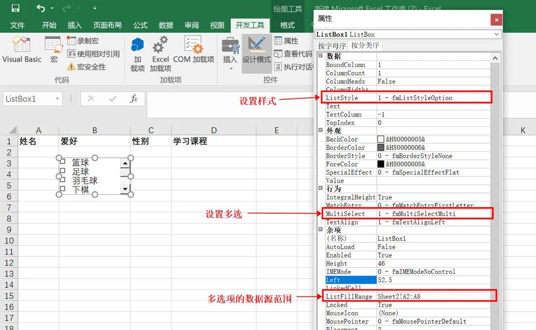This screenshot has width=536, height=330.
Task: Open the object selector dropdown in Properties panel
Action: tap(497, 34)
